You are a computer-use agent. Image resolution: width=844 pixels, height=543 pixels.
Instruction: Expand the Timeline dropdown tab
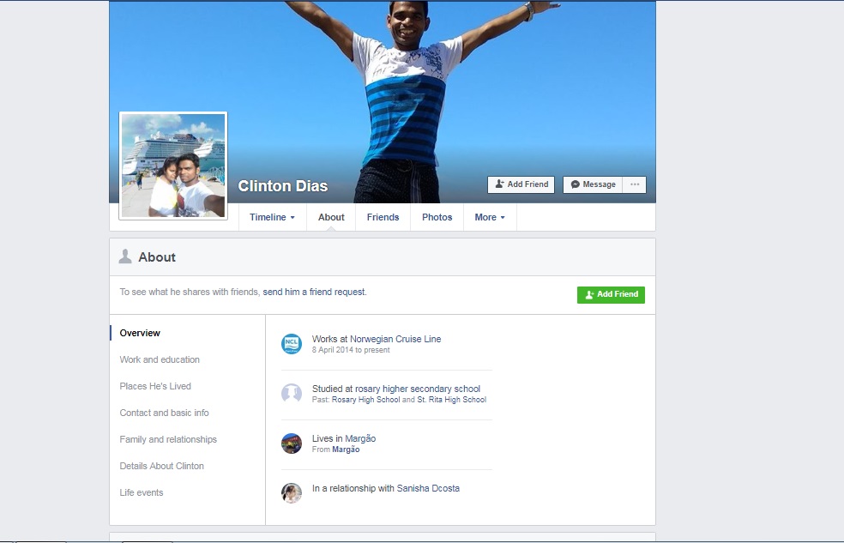(x=272, y=217)
